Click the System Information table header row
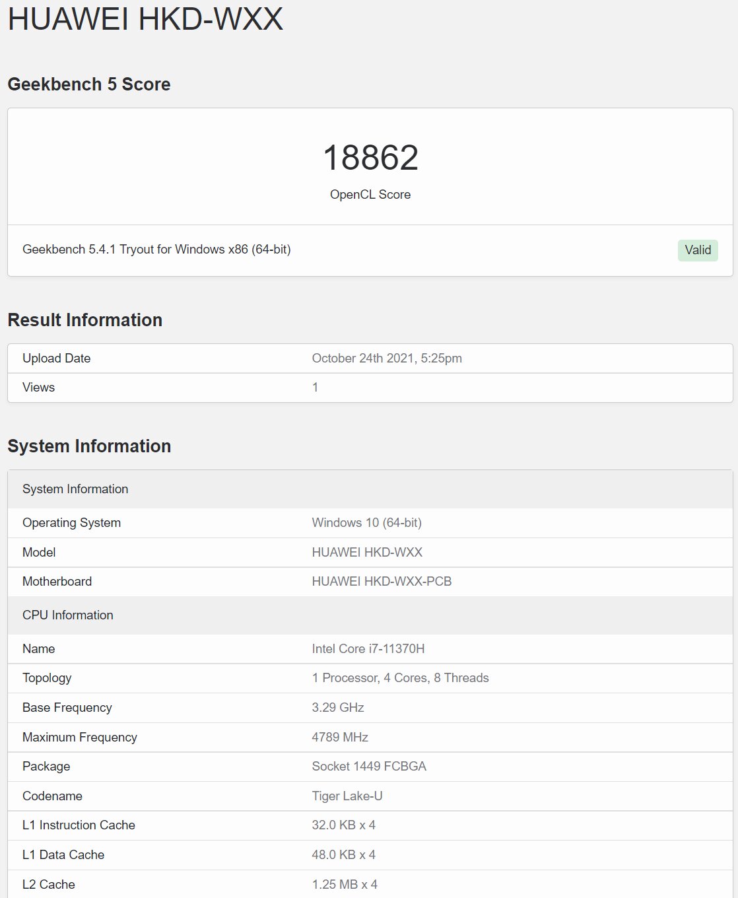The image size is (738, 898). 370,489
